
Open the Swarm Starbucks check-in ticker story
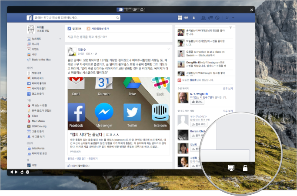[205, 53]
